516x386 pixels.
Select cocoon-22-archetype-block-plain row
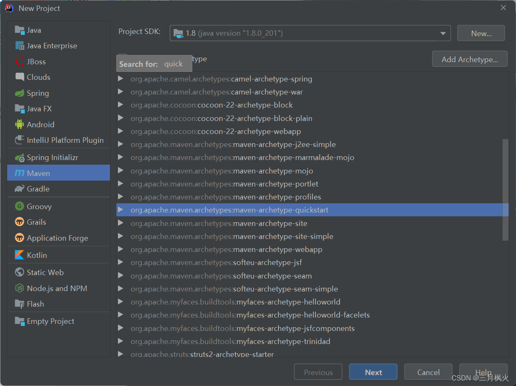click(312, 118)
